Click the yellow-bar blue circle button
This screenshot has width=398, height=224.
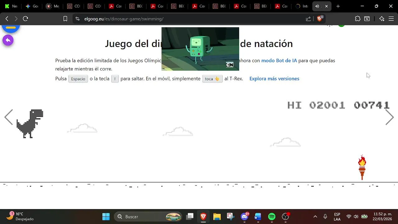click(11, 28)
